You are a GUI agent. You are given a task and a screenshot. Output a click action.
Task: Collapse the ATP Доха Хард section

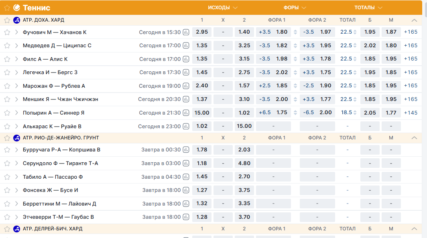click(414, 20)
